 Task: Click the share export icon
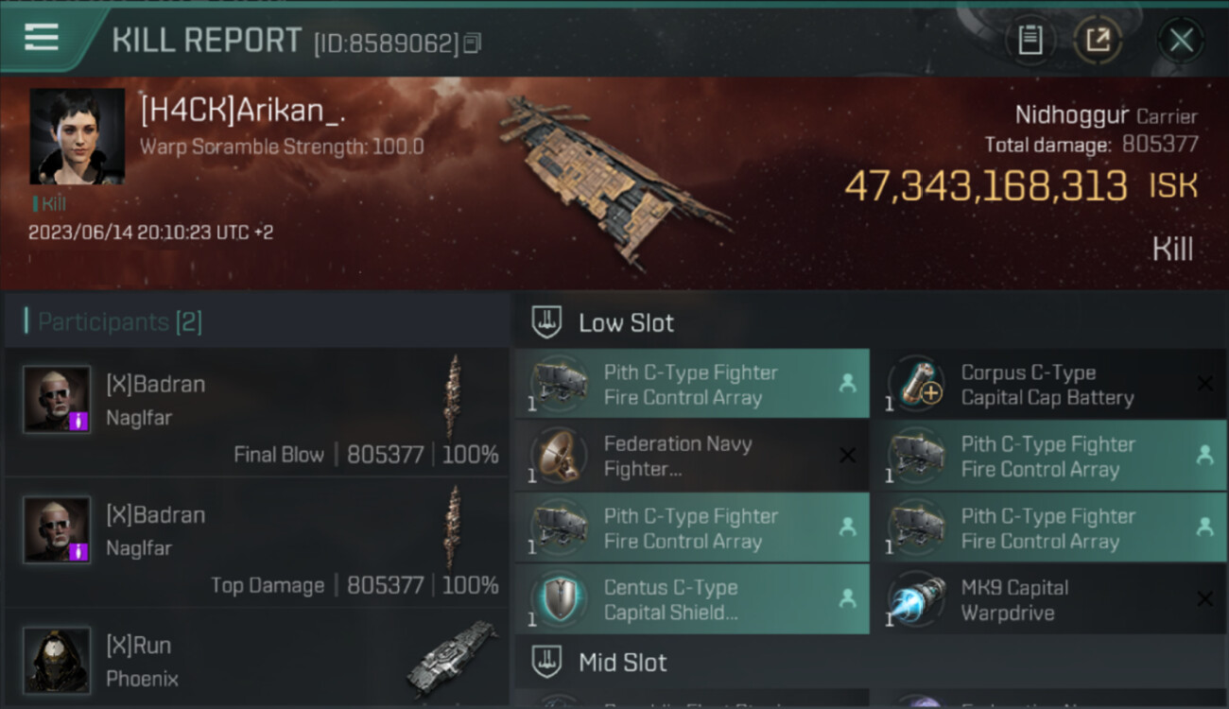click(1098, 40)
